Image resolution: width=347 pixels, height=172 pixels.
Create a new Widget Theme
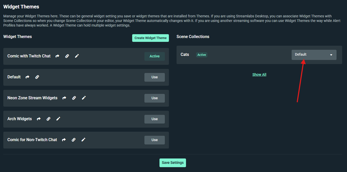(x=150, y=38)
